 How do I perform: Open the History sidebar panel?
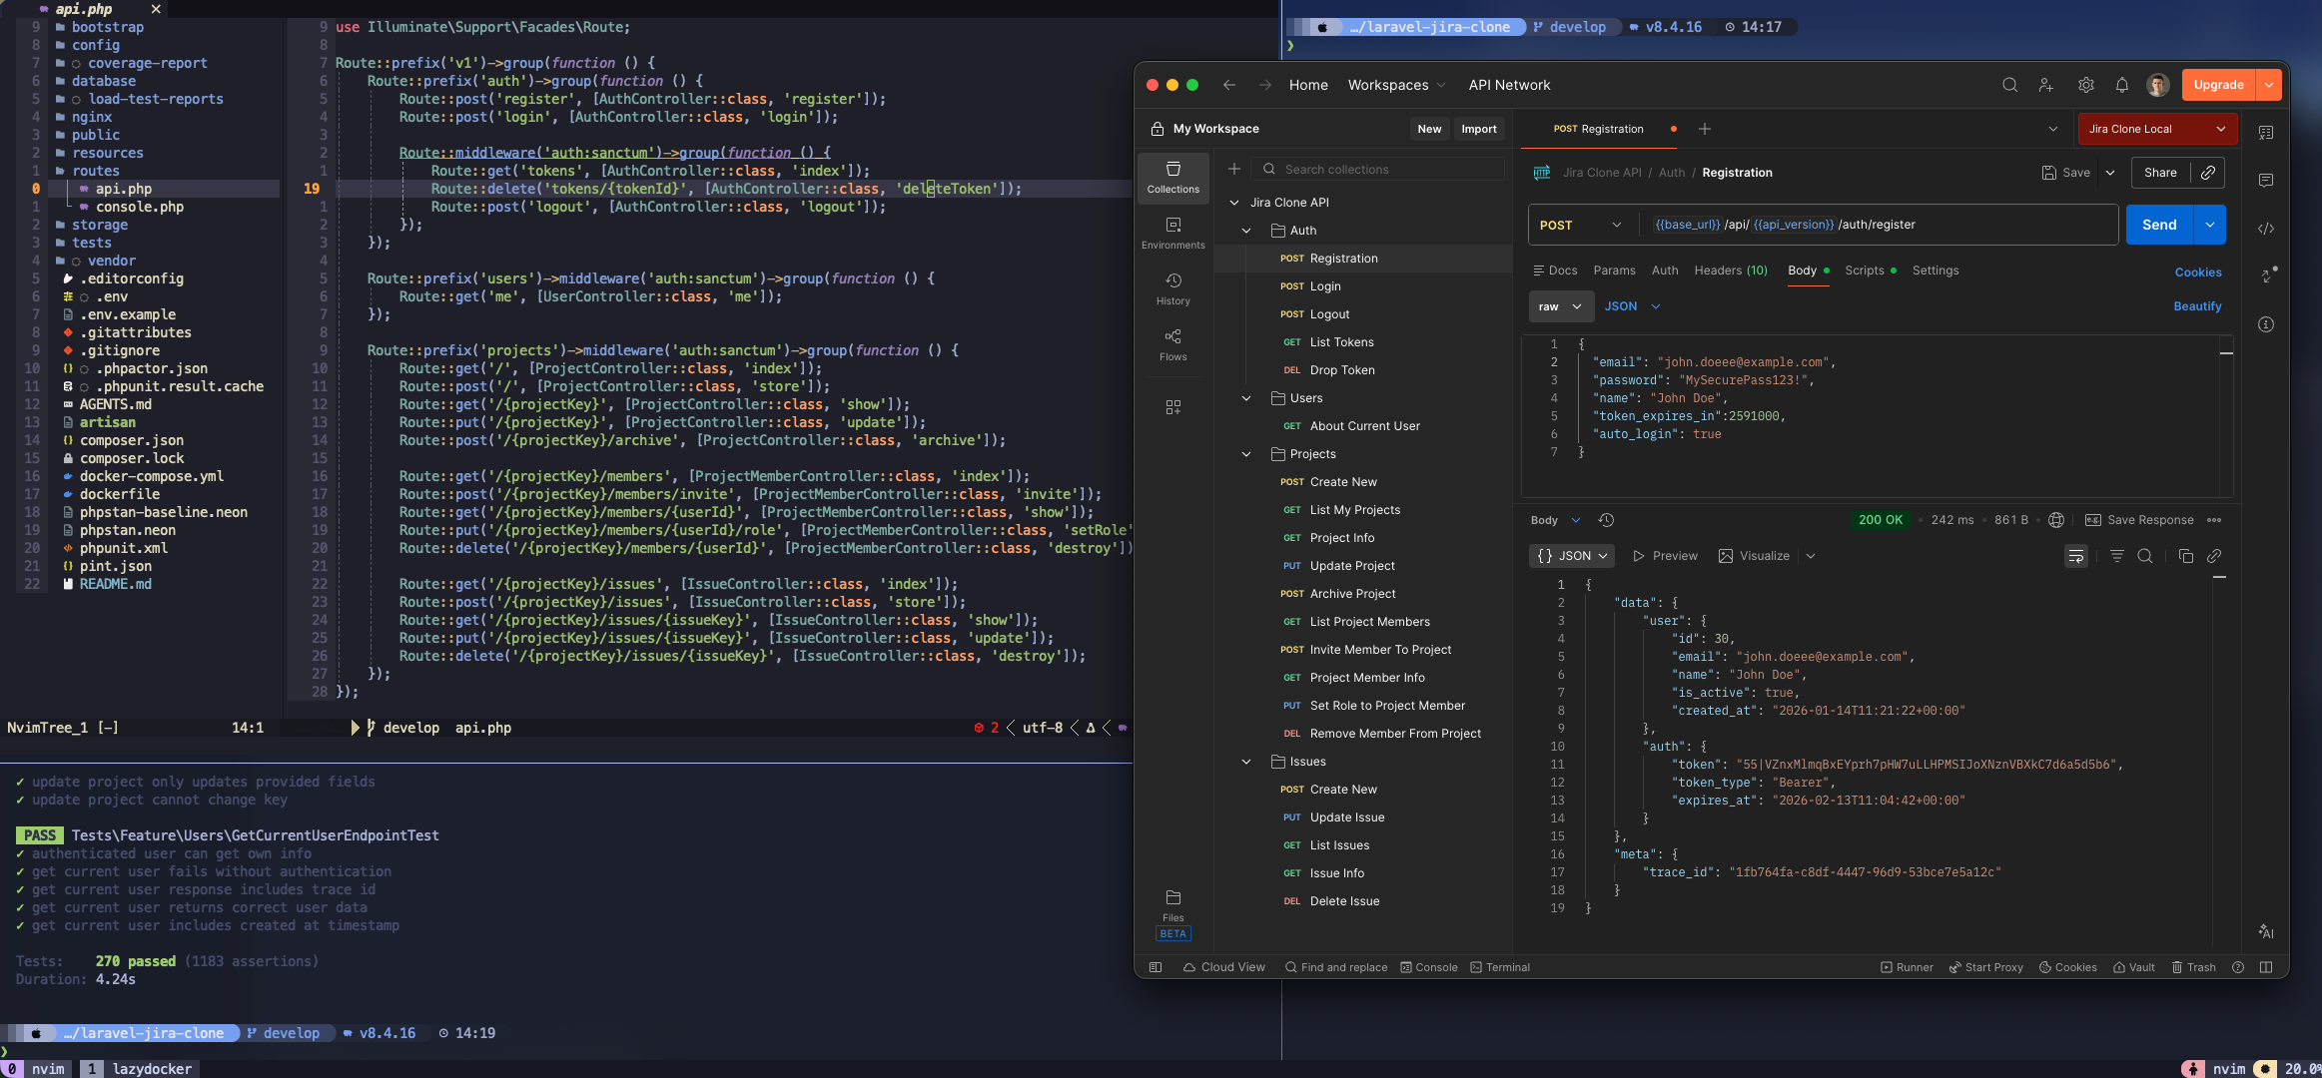tap(1172, 288)
